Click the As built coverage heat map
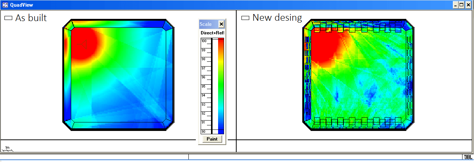 click(x=118, y=75)
